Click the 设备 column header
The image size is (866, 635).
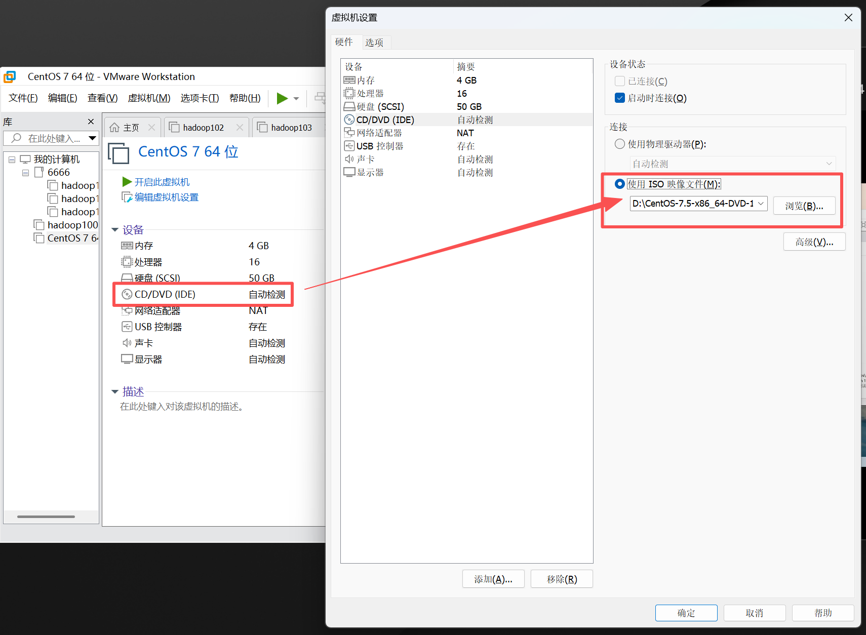point(397,66)
